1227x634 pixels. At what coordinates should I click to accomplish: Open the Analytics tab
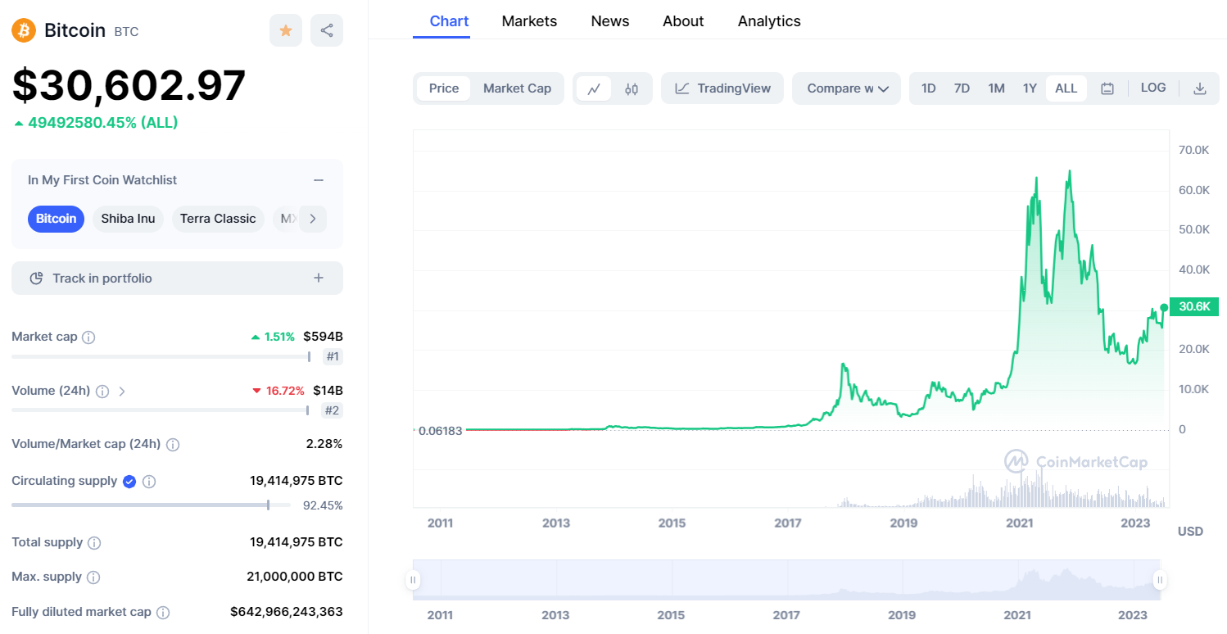769,21
